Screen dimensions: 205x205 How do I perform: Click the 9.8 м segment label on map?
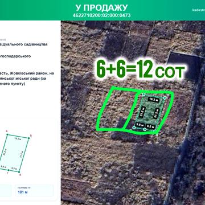[140, 125]
